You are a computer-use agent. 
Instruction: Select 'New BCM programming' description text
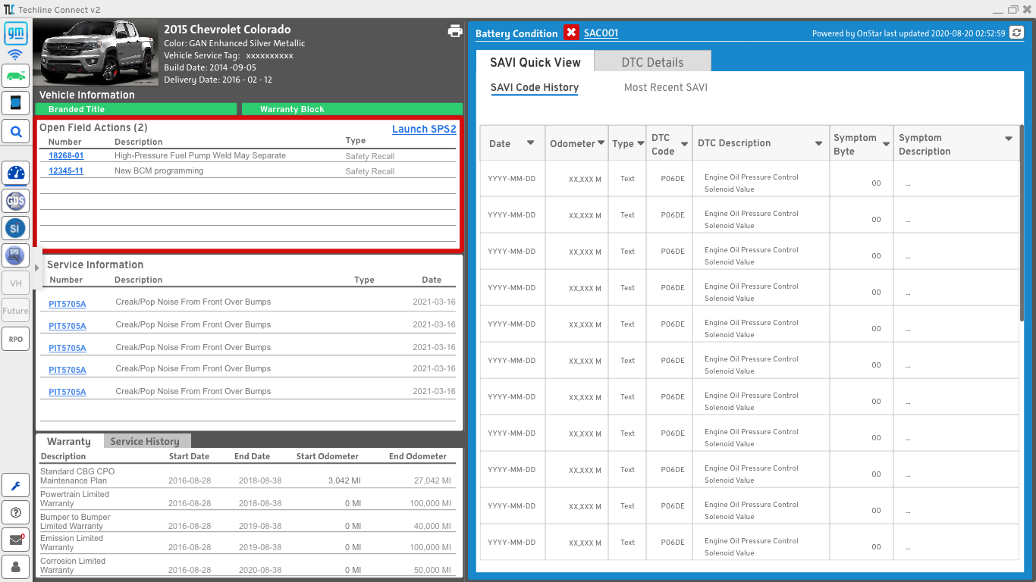(159, 171)
